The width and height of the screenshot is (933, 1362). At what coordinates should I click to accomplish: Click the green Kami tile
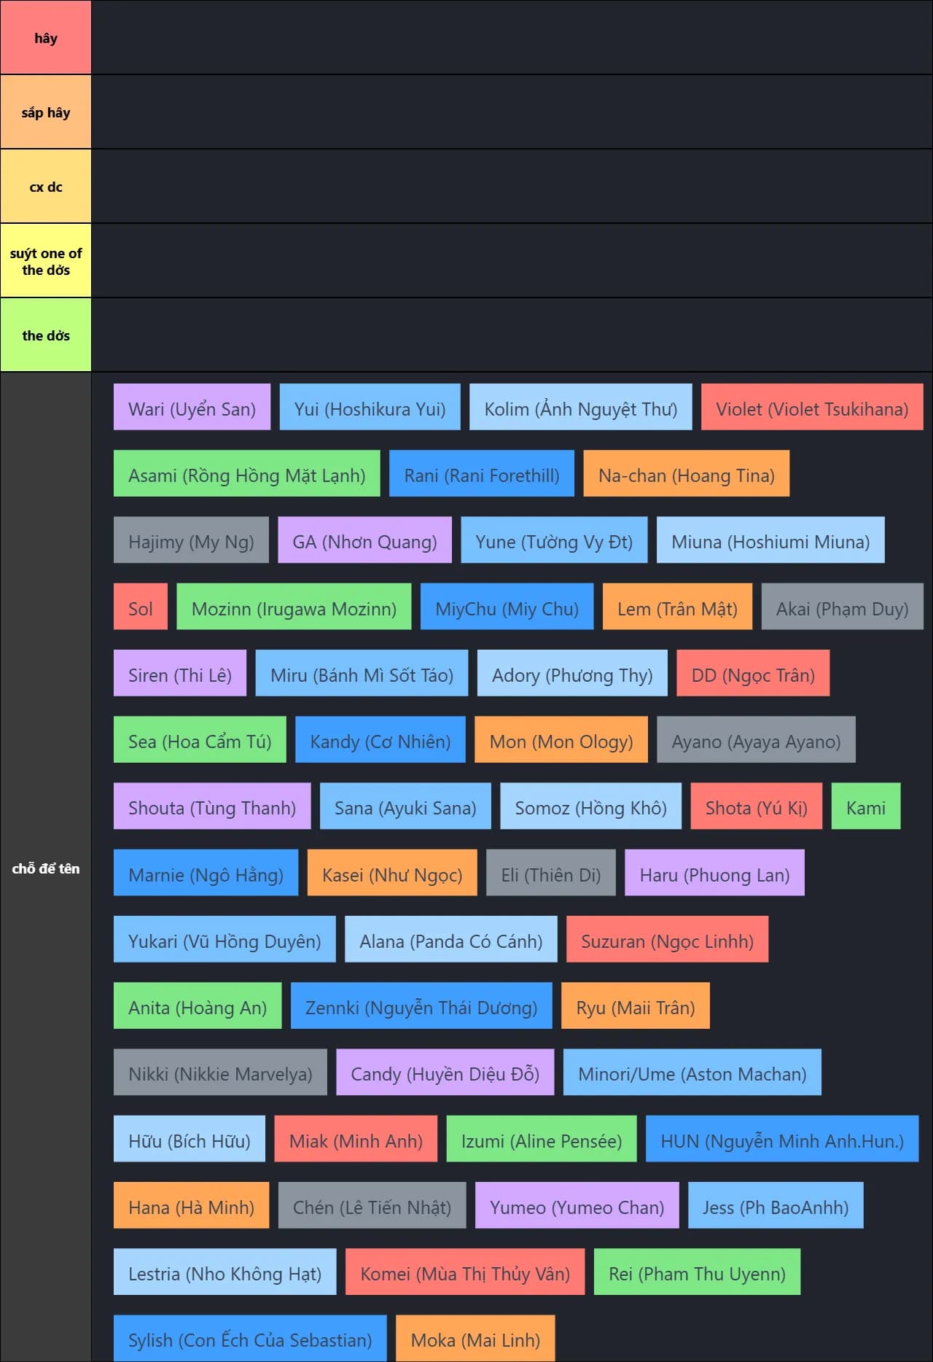click(x=865, y=807)
